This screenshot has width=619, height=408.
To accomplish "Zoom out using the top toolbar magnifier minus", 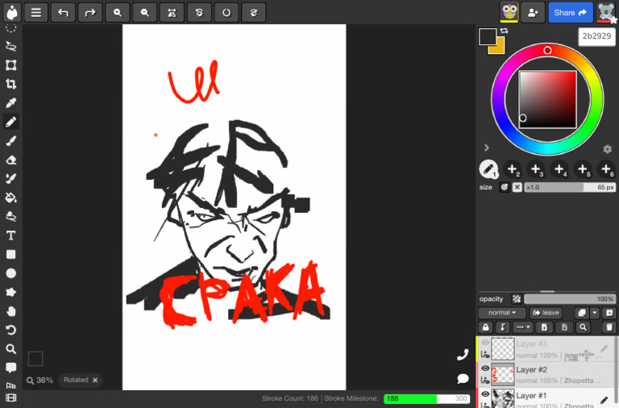I will (144, 13).
